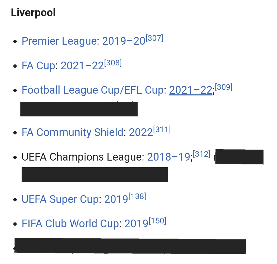The height and width of the screenshot is (264, 277).
Task: Click citation reference [138]
Action: pos(137,197)
